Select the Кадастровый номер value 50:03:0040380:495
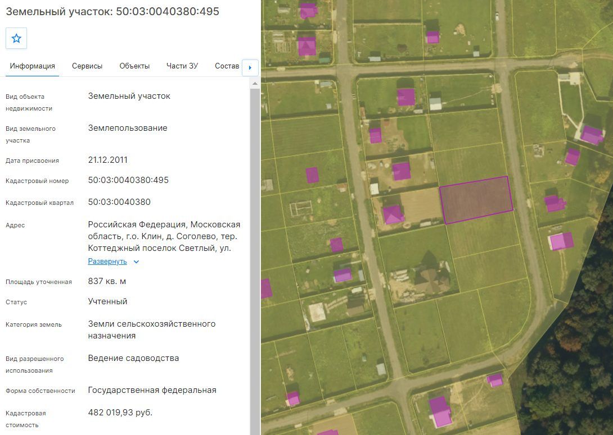Image resolution: width=613 pixels, height=435 pixels. (128, 180)
